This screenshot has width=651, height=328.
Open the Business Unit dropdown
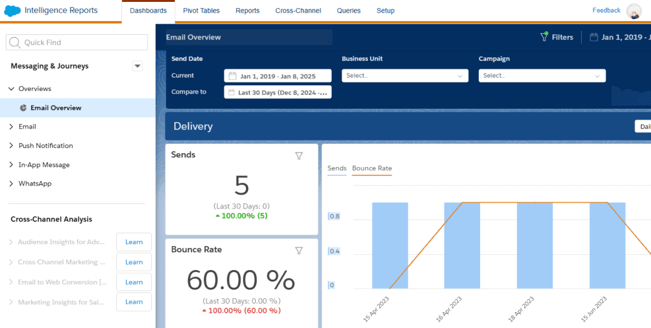[405, 76]
